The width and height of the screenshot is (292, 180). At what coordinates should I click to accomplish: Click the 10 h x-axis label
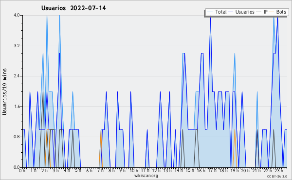pos(134,171)
